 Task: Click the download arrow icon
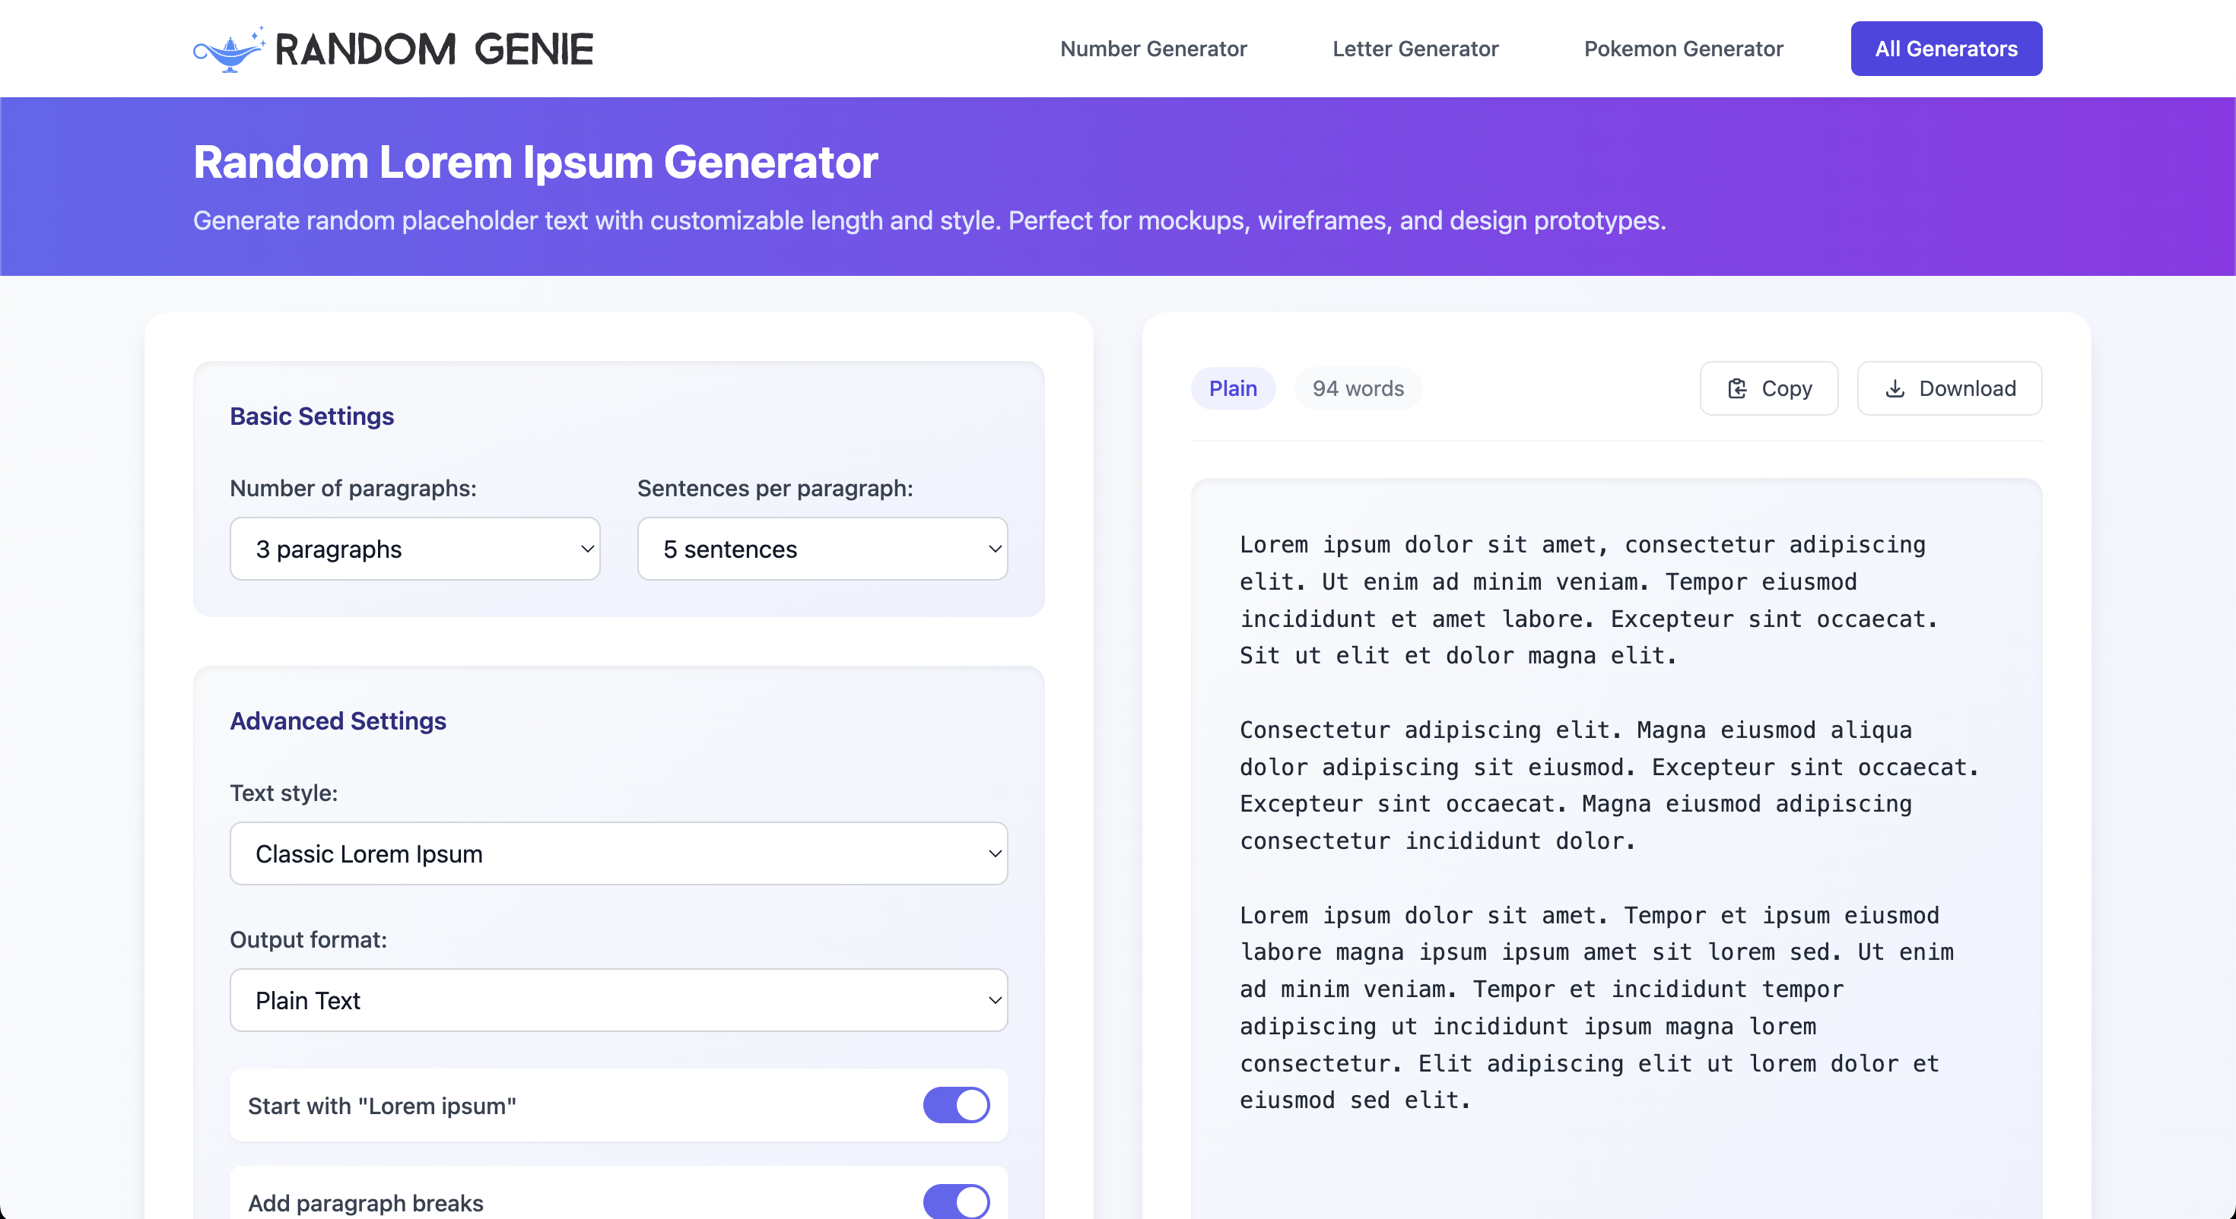(x=1895, y=388)
